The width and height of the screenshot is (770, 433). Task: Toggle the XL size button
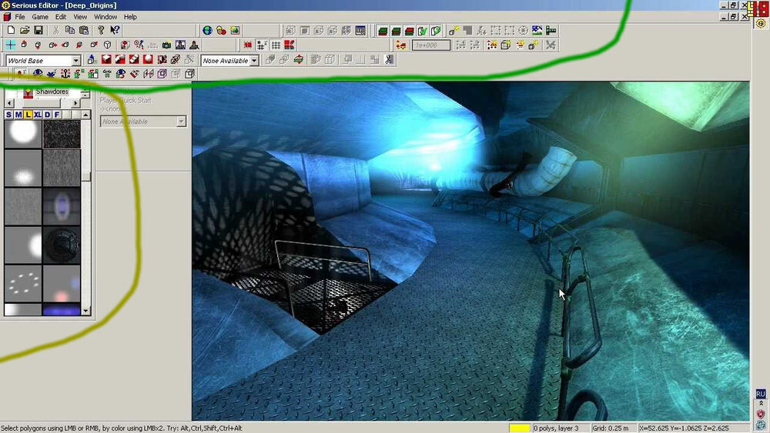point(37,115)
